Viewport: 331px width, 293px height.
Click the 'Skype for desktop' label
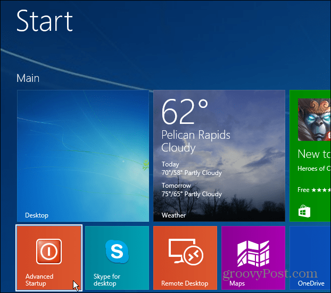tap(107, 280)
